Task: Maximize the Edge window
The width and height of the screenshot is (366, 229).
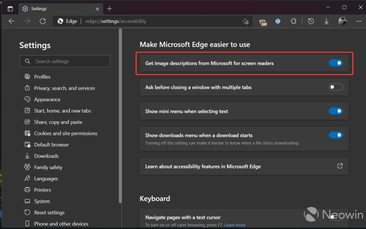Action: pos(345,7)
